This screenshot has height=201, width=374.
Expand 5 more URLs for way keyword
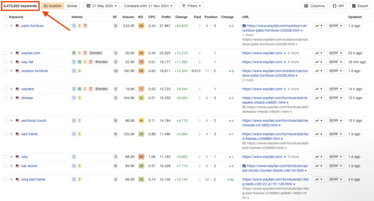click(293, 157)
